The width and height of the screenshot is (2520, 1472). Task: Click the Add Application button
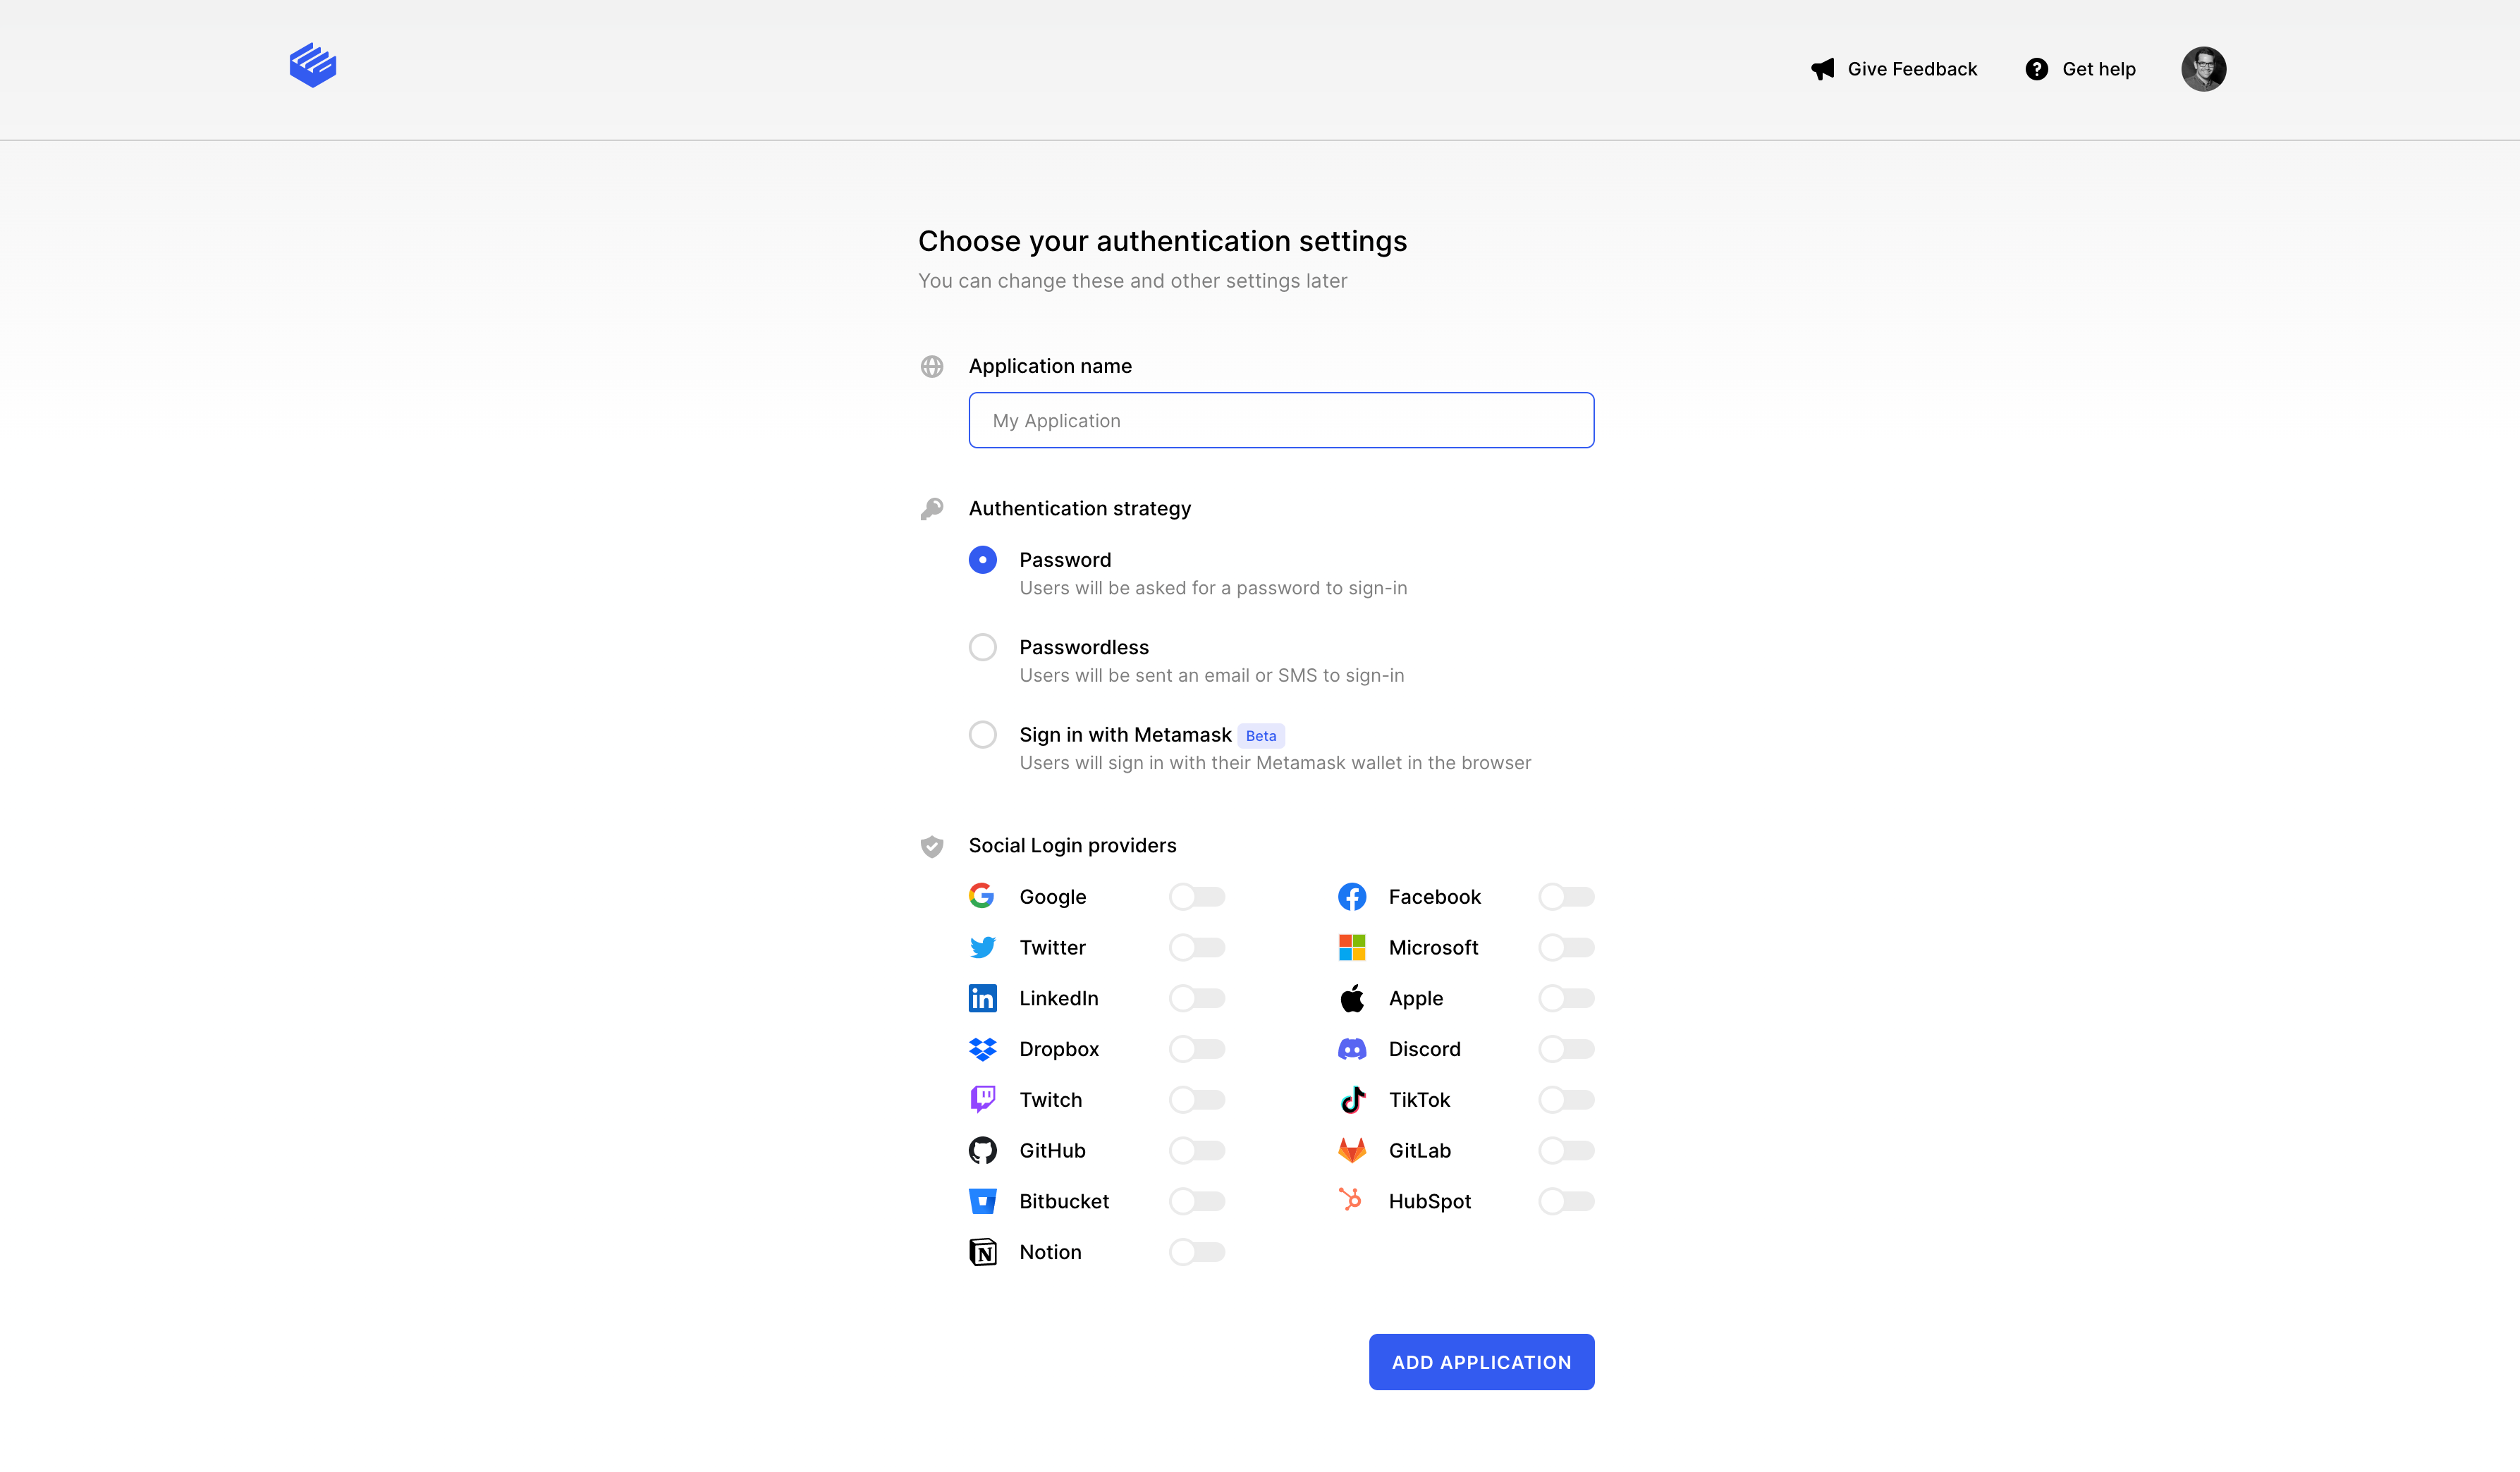coord(1480,1362)
